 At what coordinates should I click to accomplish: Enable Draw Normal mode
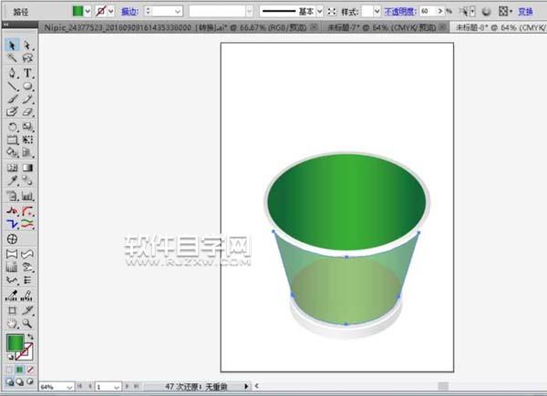click(x=10, y=382)
